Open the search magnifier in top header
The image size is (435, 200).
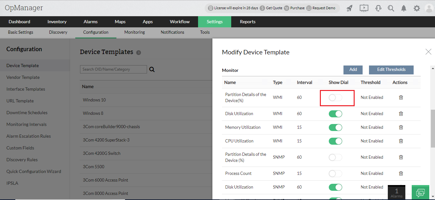[x=391, y=8]
